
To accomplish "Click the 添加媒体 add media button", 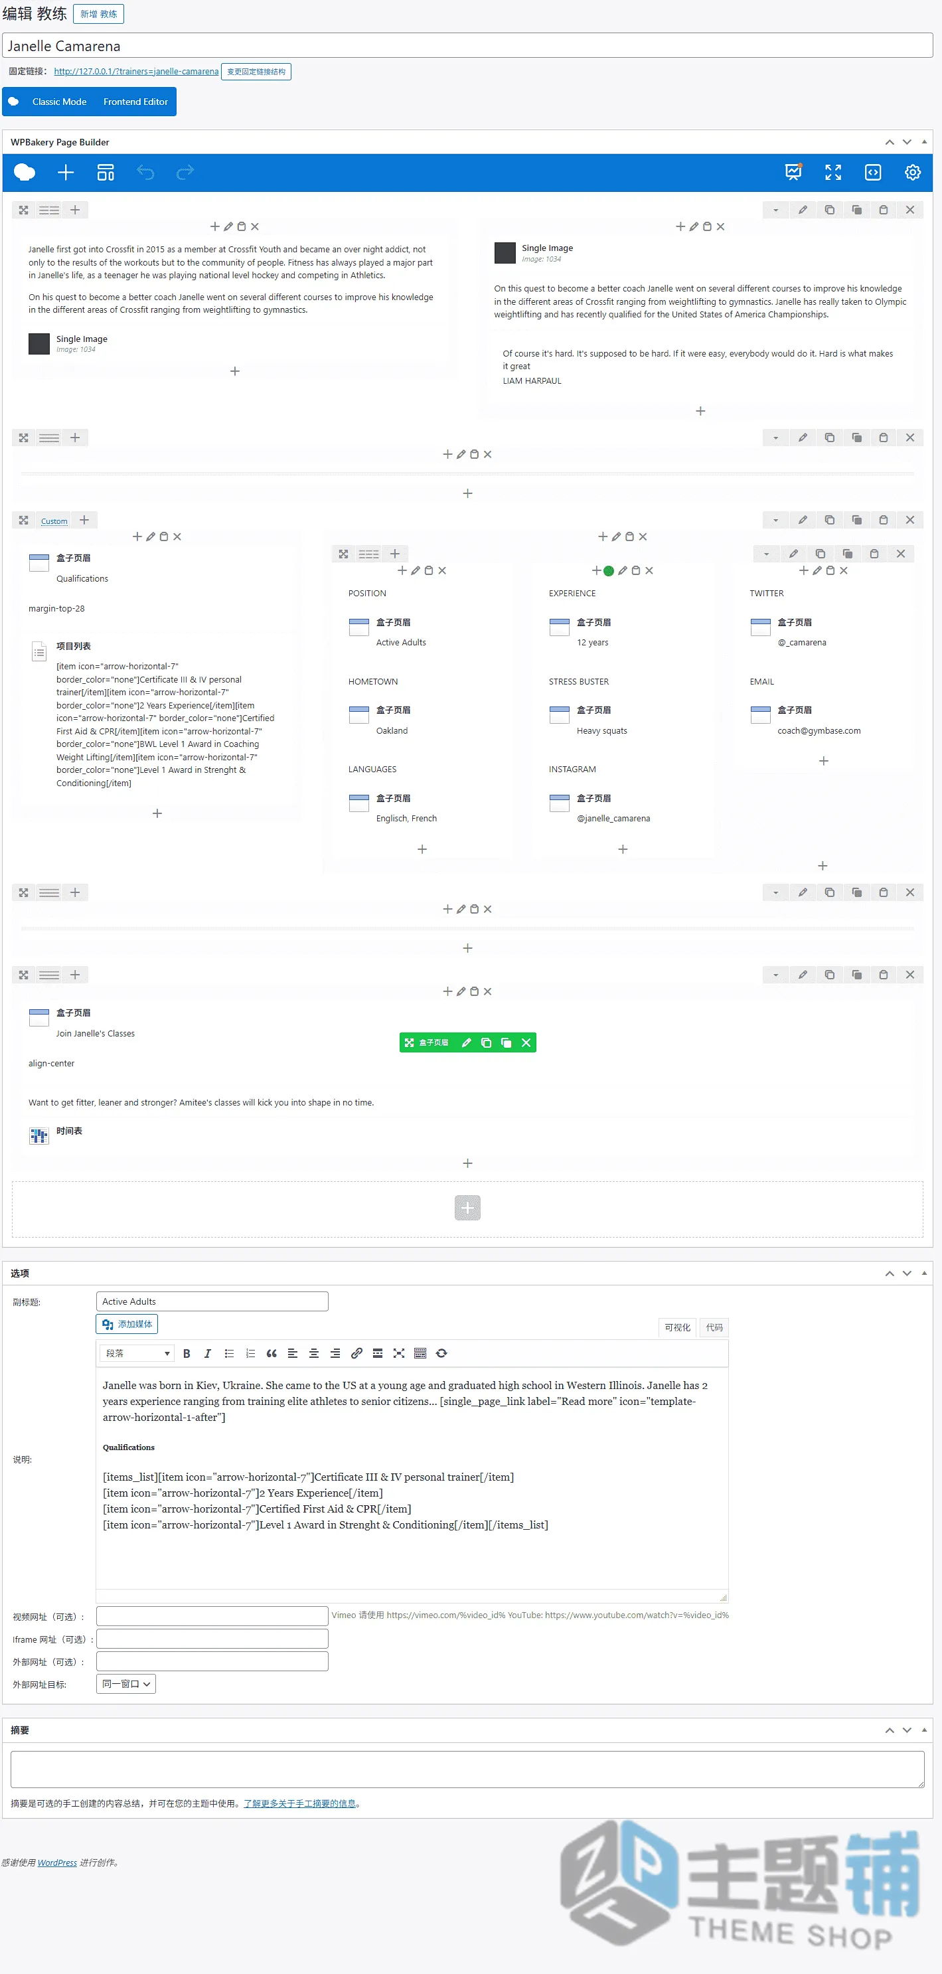I will pyautogui.click(x=127, y=1324).
